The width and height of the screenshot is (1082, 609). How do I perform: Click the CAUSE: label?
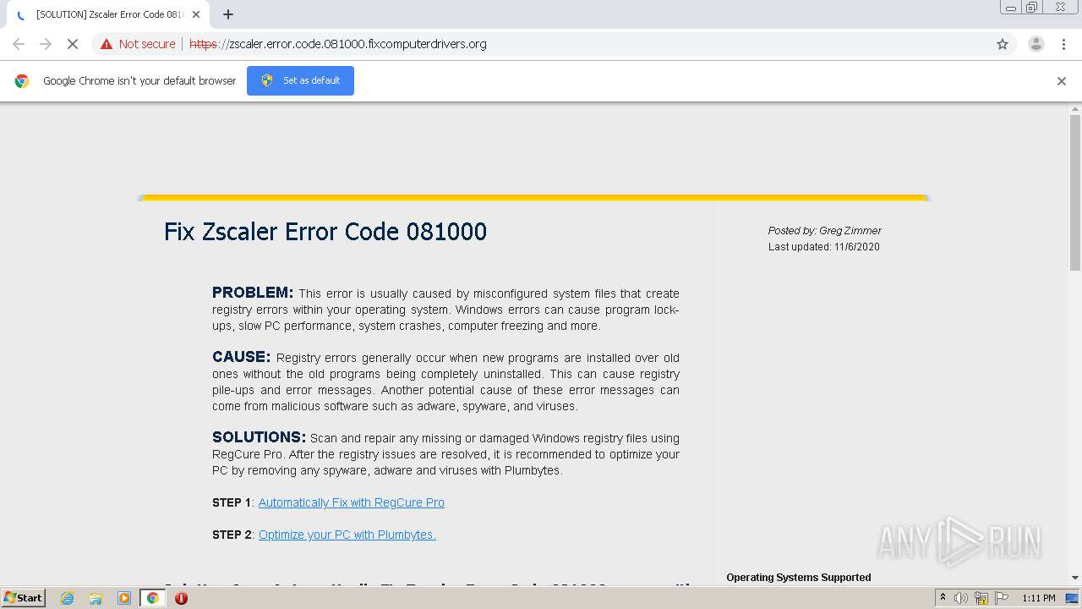242,357
